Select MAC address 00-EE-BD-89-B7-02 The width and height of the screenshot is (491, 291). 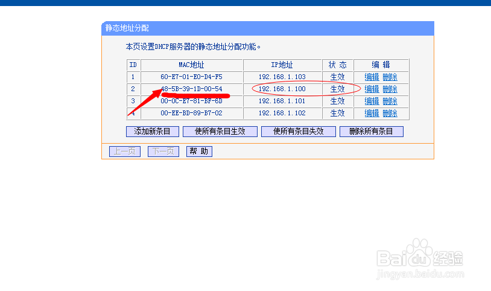click(191, 113)
